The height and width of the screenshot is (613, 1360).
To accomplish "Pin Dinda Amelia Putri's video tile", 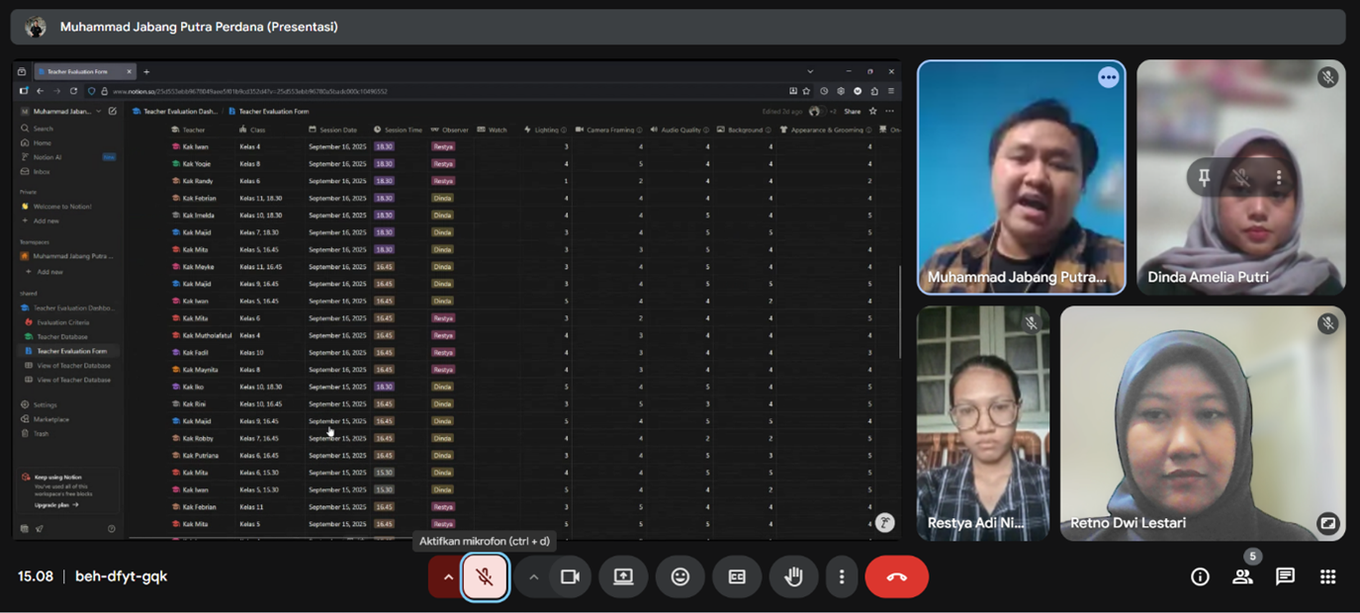I will click(1204, 178).
